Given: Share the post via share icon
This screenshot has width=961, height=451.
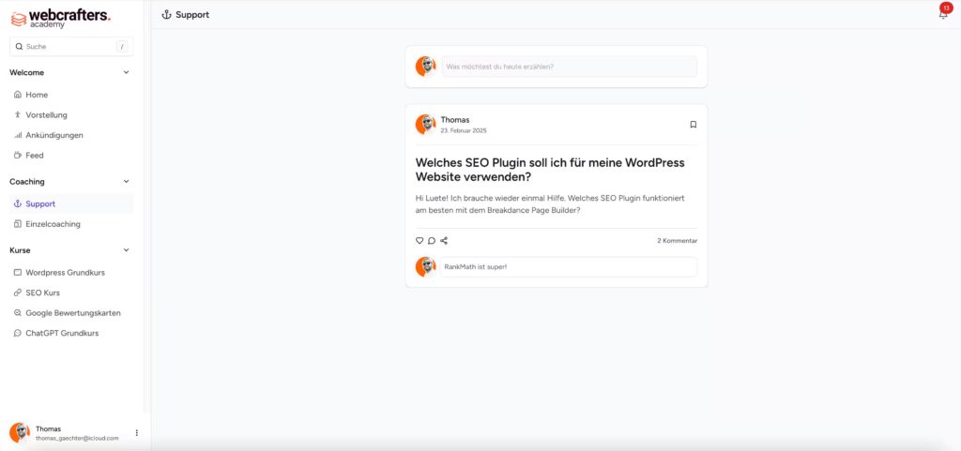Looking at the screenshot, I should point(444,240).
